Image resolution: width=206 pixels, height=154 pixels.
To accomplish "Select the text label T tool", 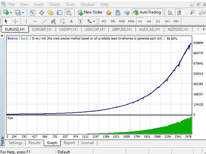I will [x=80, y=21].
